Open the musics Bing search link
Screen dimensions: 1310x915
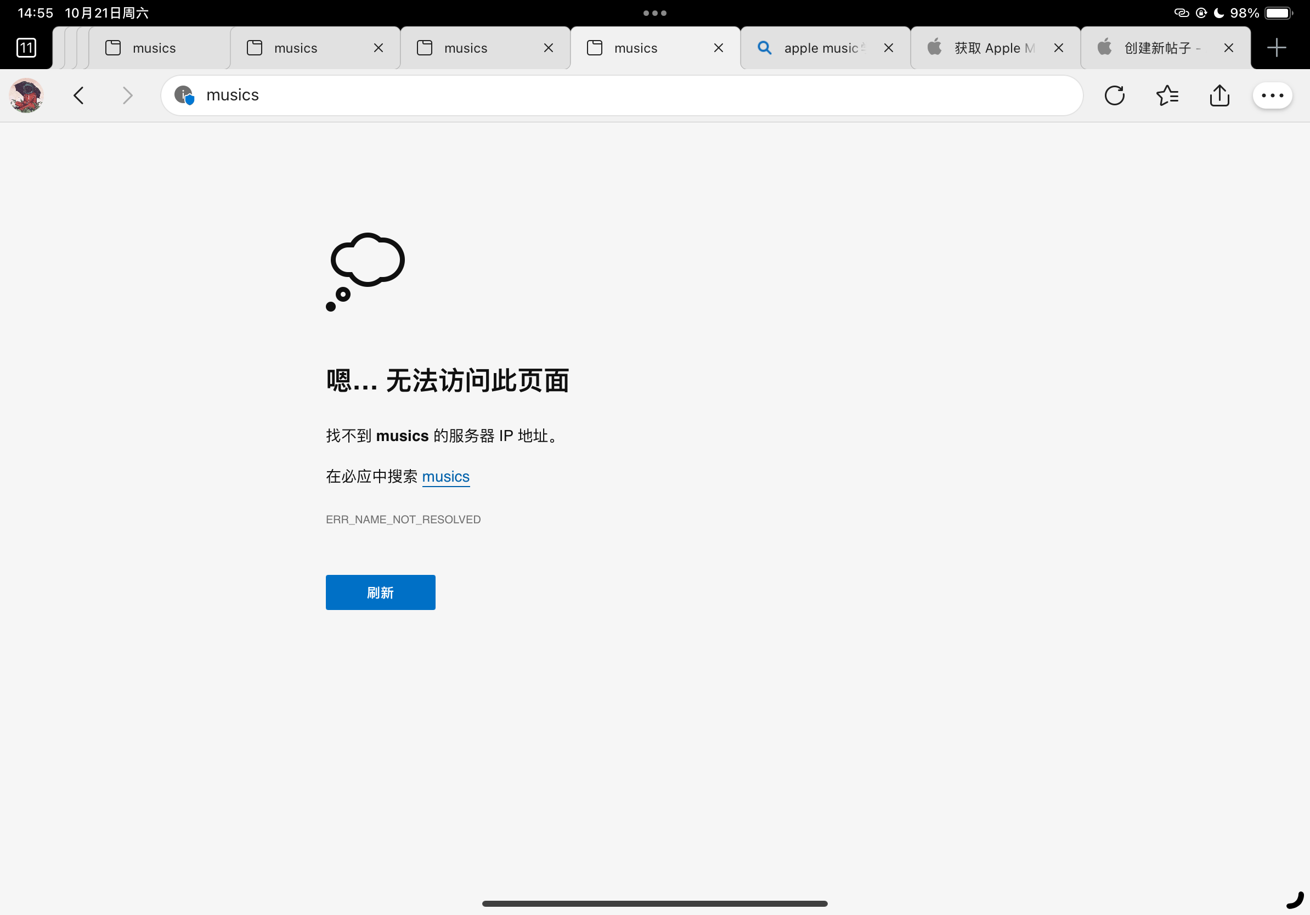click(x=445, y=476)
